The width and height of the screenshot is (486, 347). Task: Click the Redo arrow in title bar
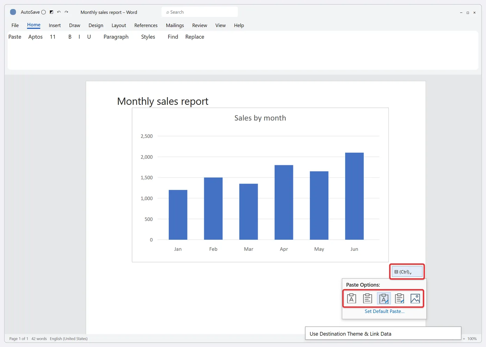tap(66, 12)
